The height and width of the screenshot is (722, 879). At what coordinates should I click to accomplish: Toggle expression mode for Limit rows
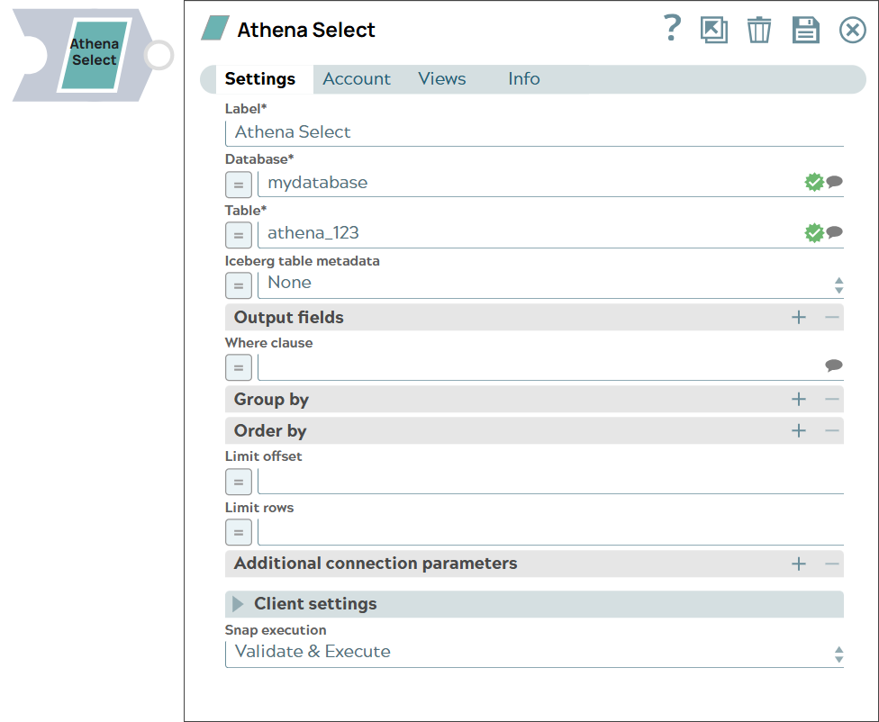[238, 532]
